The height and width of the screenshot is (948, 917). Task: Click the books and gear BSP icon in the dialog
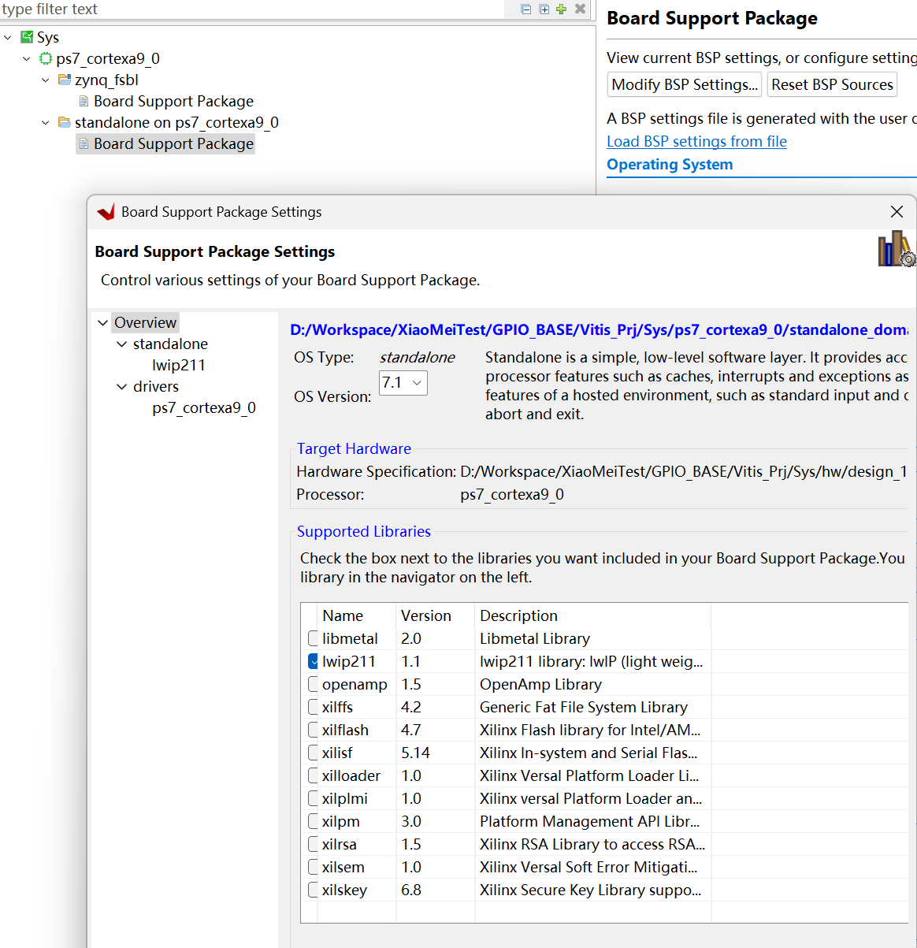897,249
